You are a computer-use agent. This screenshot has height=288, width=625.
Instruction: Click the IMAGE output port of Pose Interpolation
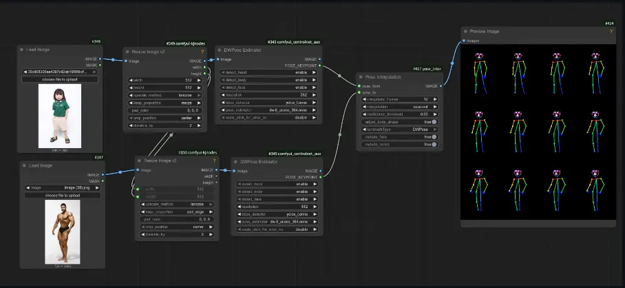tap(441, 86)
